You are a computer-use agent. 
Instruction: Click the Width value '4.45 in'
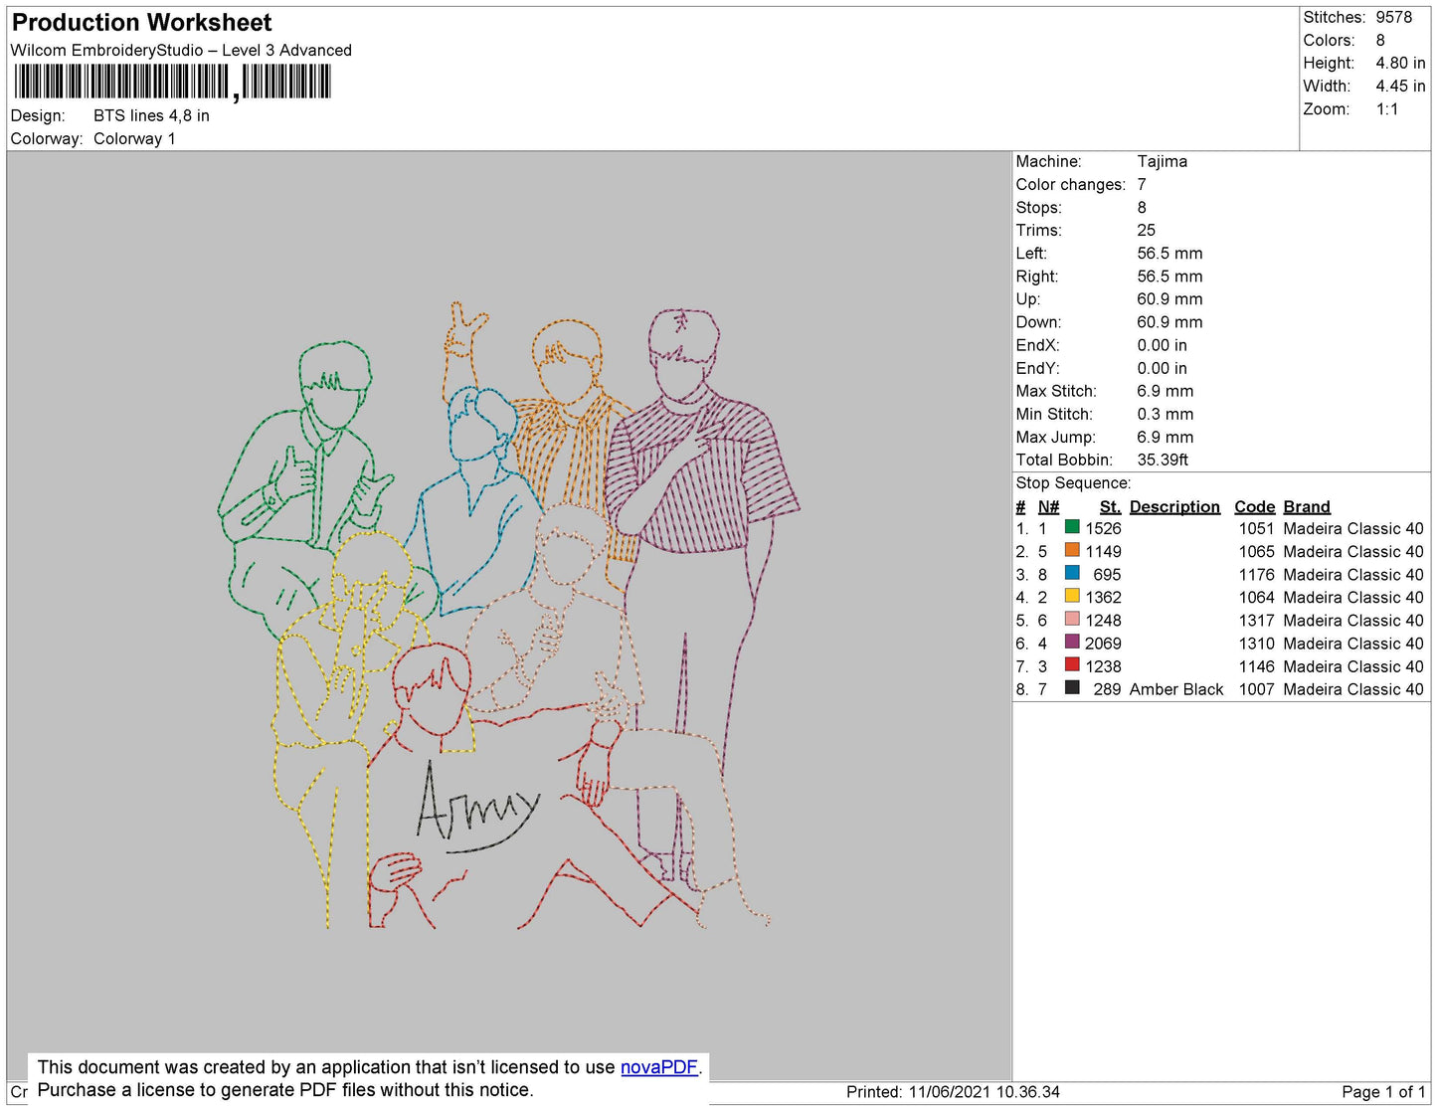(1400, 86)
